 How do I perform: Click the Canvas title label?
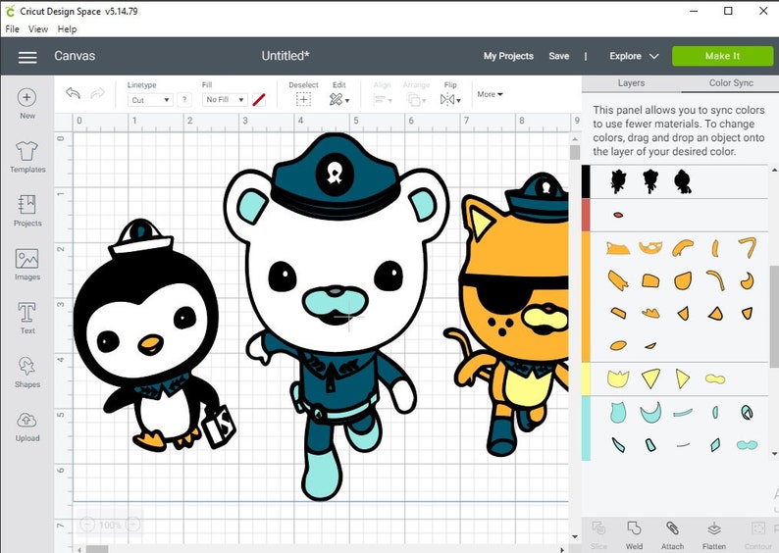click(x=75, y=56)
